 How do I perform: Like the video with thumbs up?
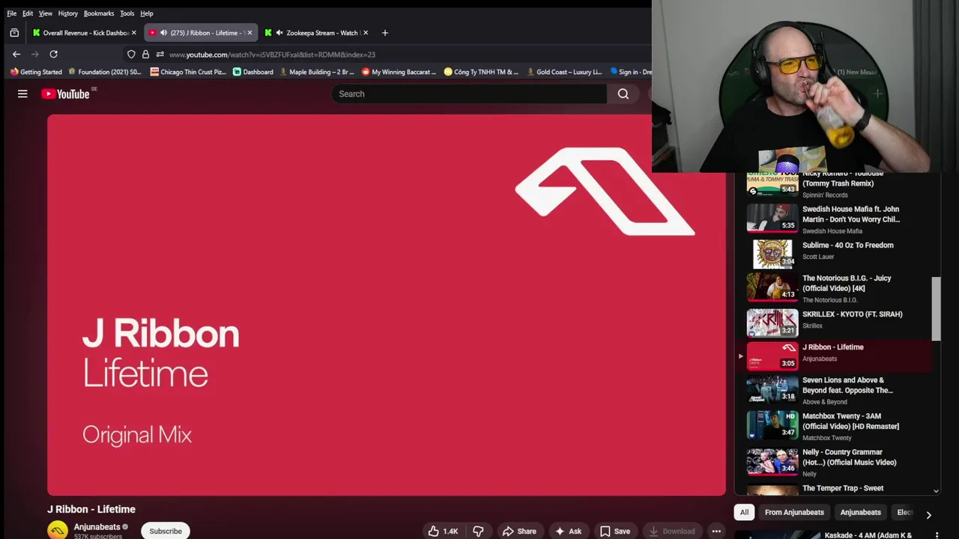[x=443, y=531]
